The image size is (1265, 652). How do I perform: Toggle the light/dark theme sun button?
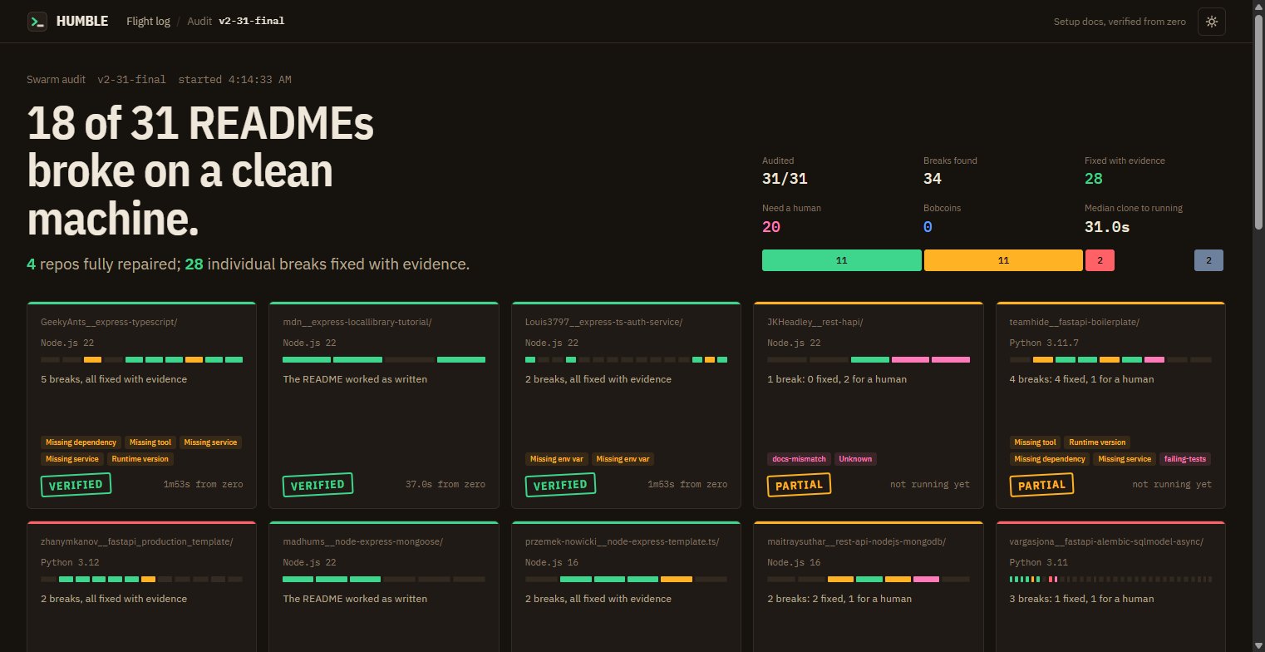click(x=1212, y=22)
